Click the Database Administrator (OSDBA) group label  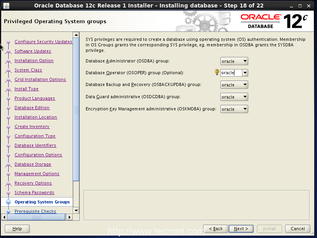point(128,61)
